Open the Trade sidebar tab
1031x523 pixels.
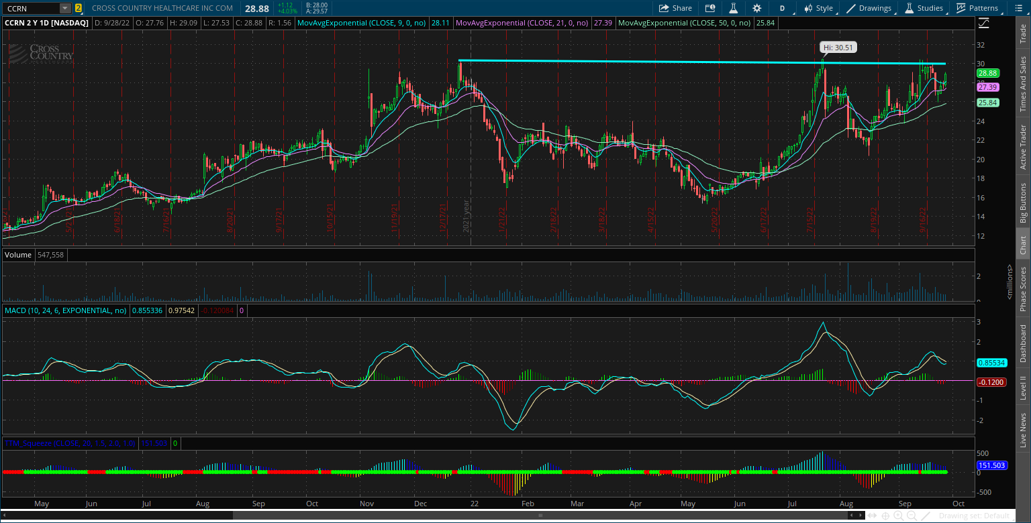click(x=1023, y=33)
